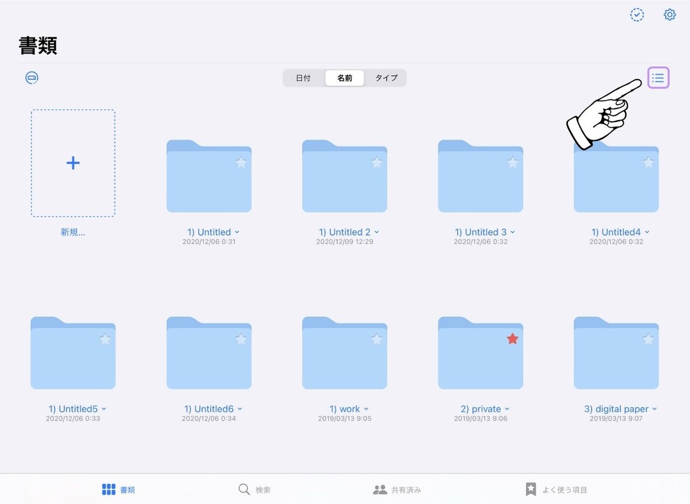Unfavorite the red-starred private folder
Screen dimensions: 690x504
coord(512,338)
